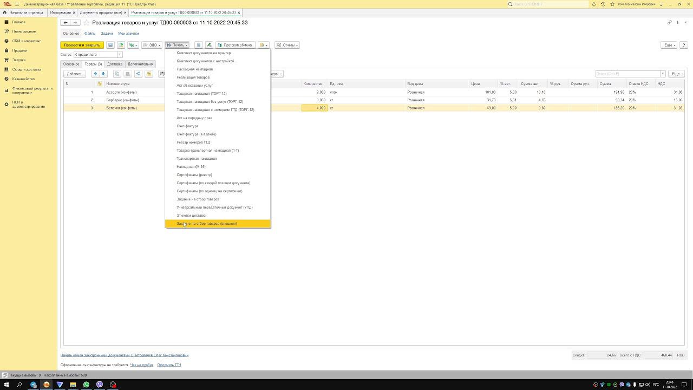693x390 pixels.
Task: Click the green pencil icon in the toolbar
Action: [x=209, y=45]
